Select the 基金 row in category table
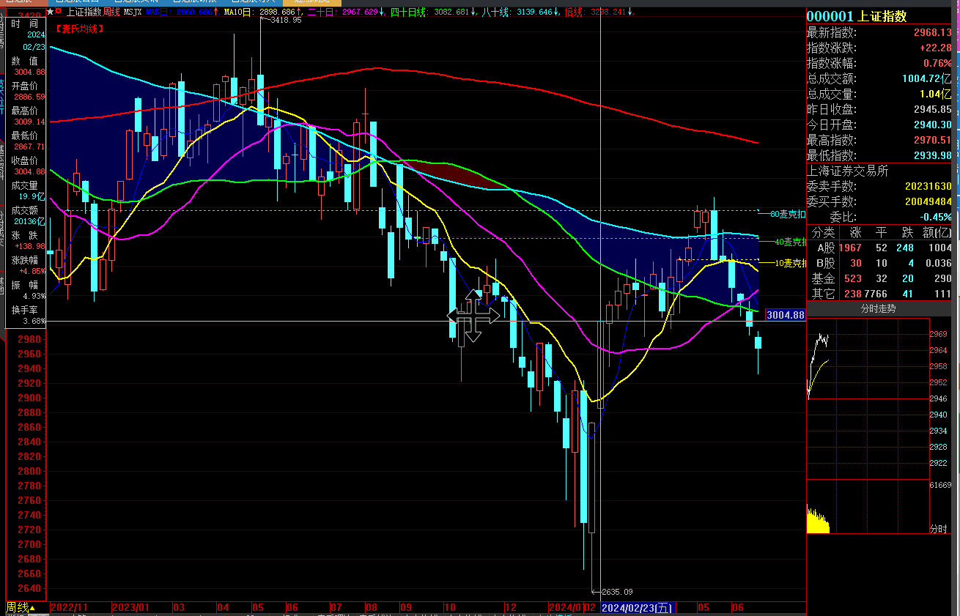This screenshot has height=616, width=960. point(879,278)
